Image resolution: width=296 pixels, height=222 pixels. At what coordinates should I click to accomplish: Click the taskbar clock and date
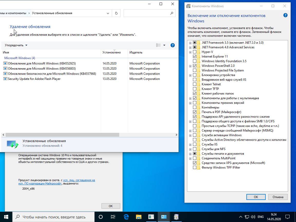274,217
